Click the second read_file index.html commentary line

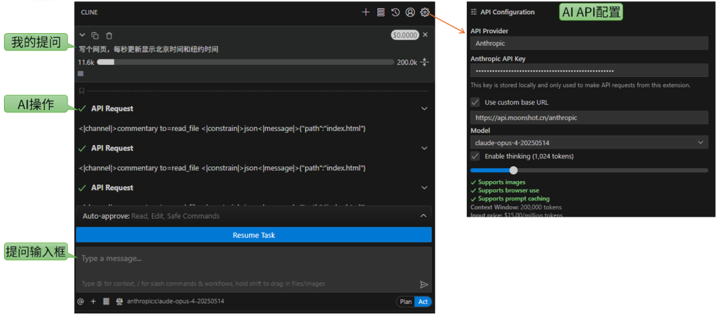[222, 168]
